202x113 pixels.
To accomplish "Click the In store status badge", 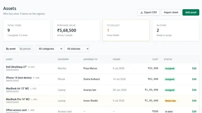I will click(169, 112).
